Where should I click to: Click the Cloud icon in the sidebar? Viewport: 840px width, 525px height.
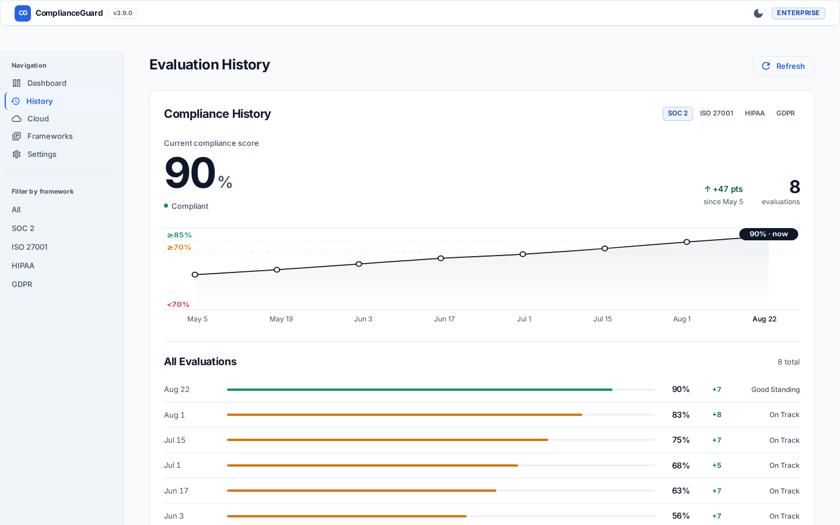point(16,118)
